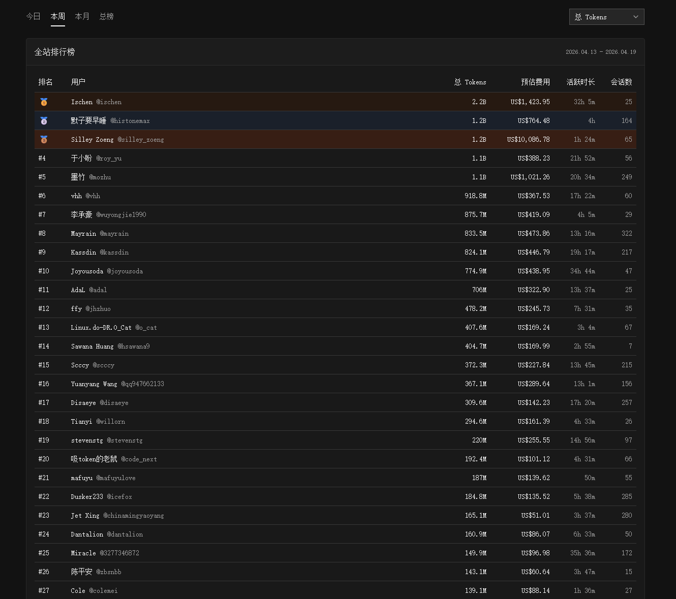Click the 总 Tokens column header

[470, 82]
